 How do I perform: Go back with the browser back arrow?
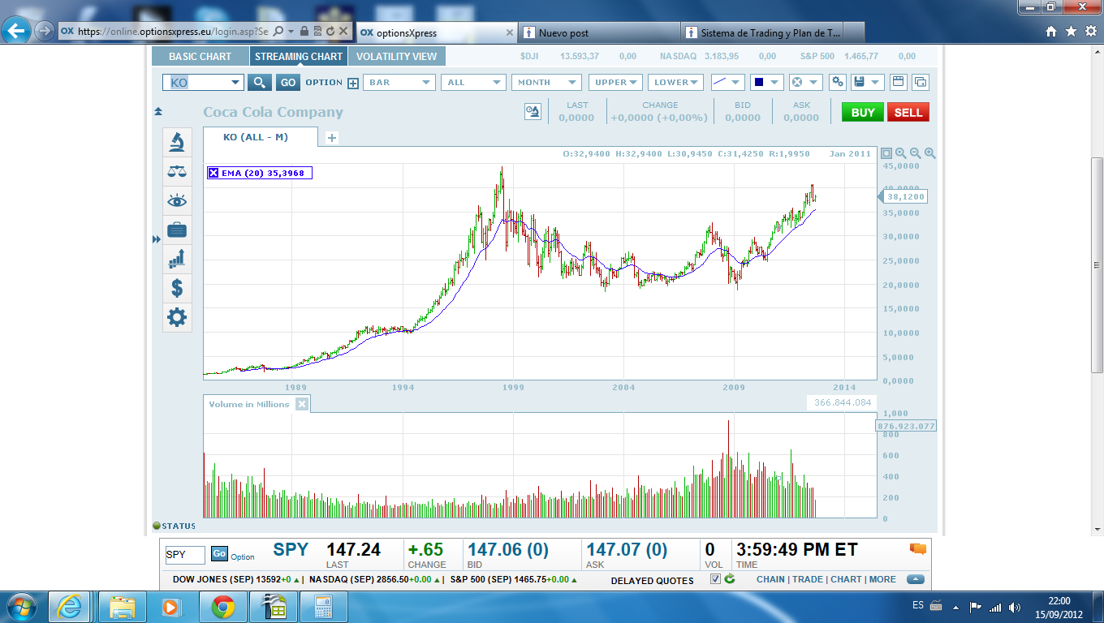pos(16,32)
